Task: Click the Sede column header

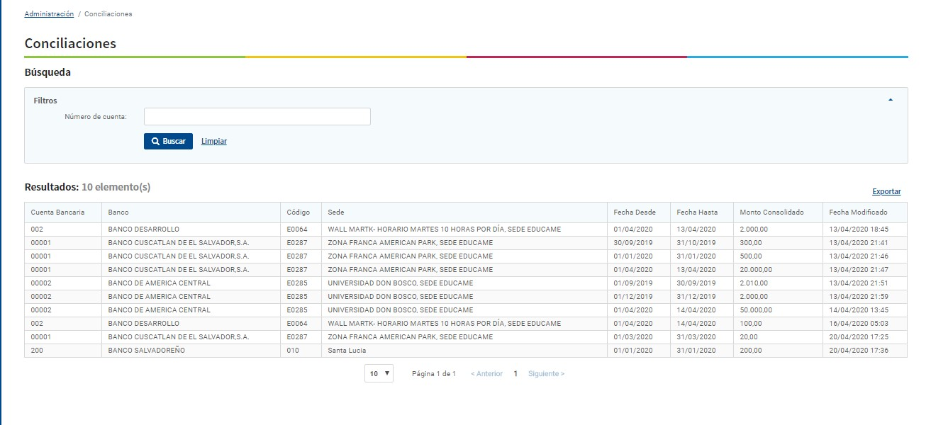Action: pyautogui.click(x=335, y=212)
